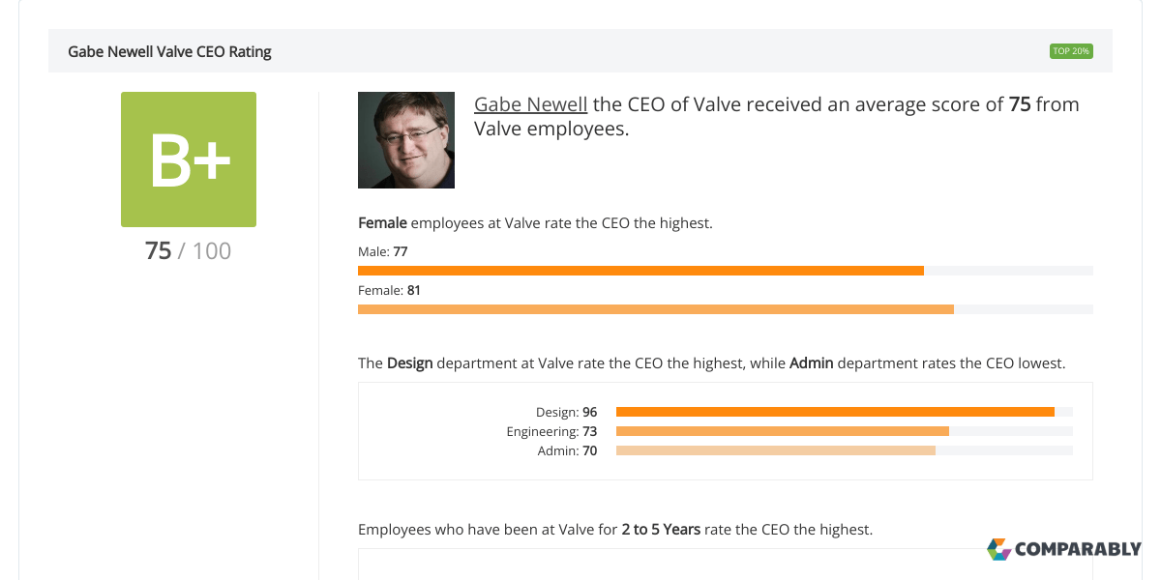Click the bold Female text in summary
The height and width of the screenshot is (580, 1161).
point(382,222)
